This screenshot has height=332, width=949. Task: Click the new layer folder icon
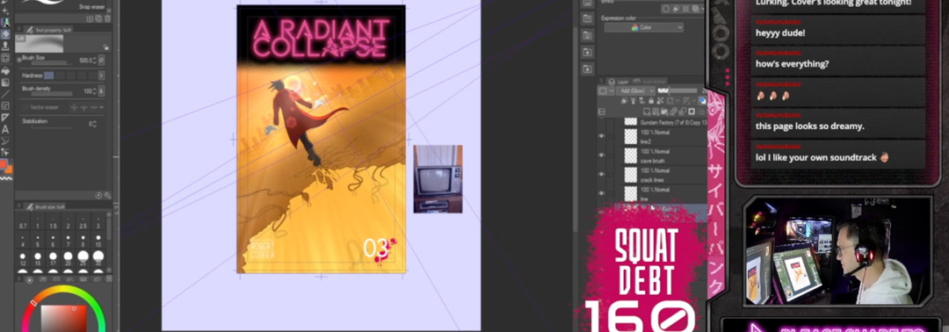664,112
